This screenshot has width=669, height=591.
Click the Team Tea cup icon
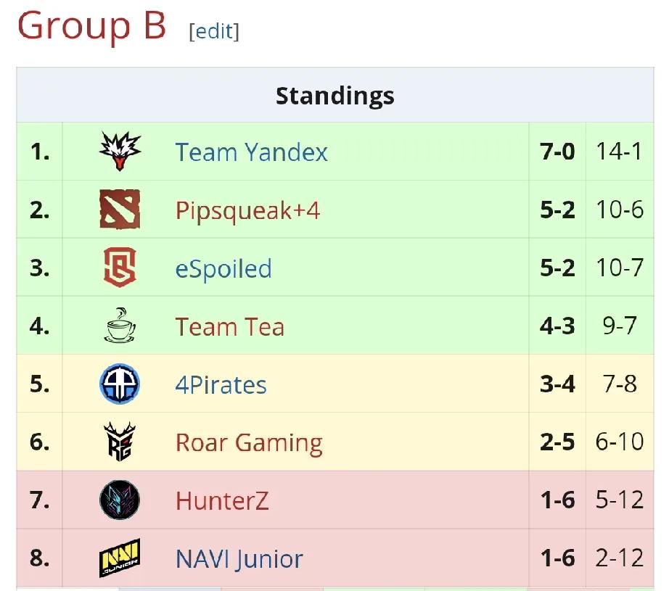pos(120,326)
